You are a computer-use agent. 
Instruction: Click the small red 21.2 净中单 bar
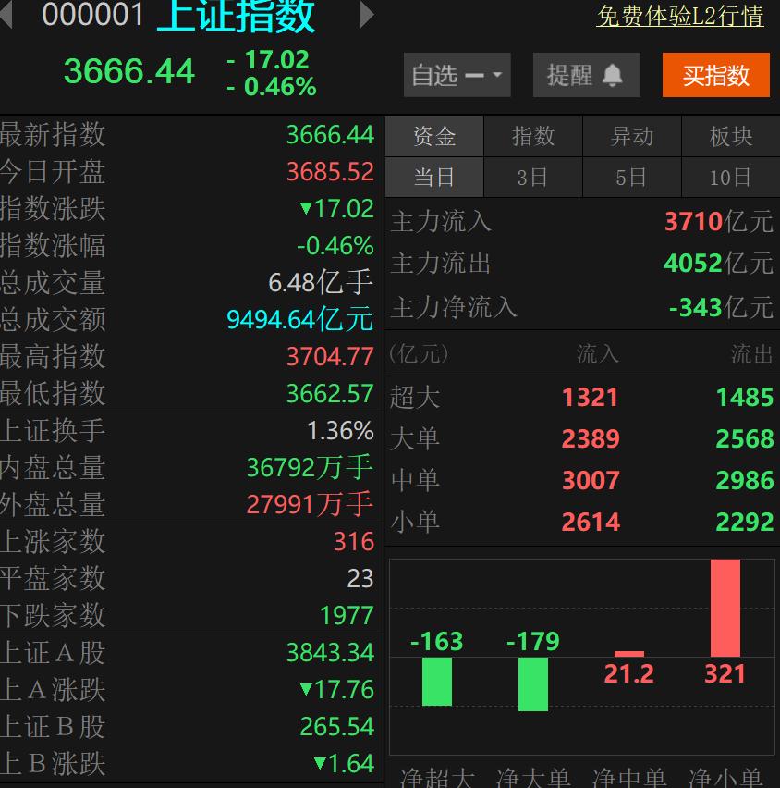[x=628, y=654]
